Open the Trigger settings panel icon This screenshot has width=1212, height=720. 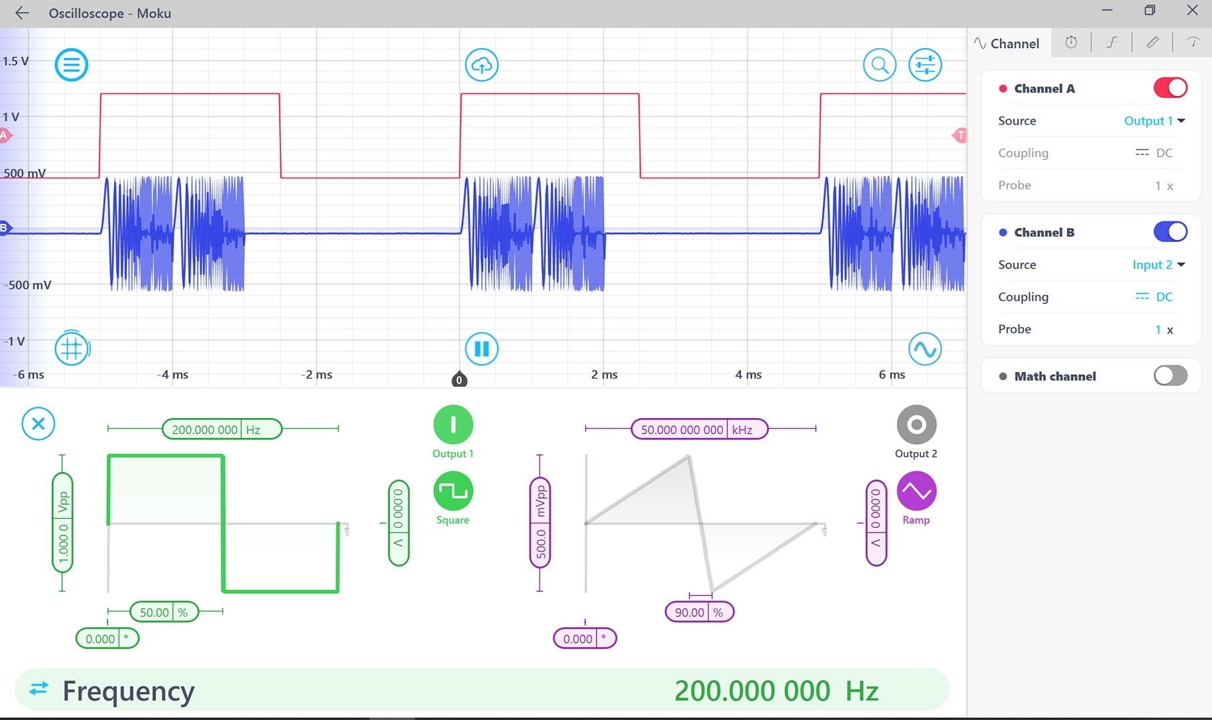pos(1112,42)
